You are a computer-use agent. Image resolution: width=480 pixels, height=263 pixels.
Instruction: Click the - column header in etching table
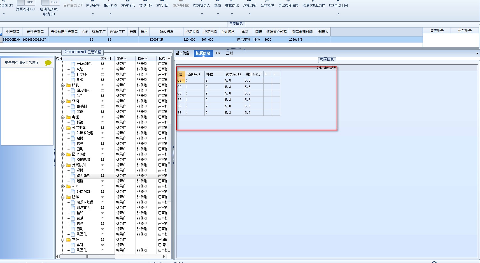276,74
